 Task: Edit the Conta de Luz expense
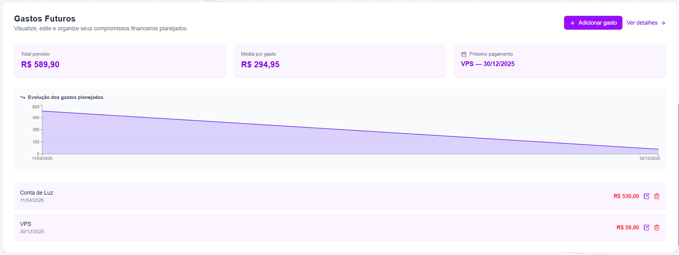646,196
